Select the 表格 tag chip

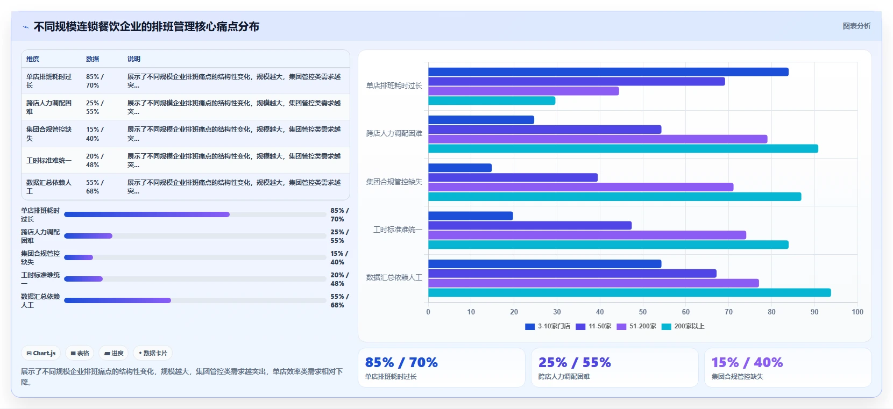[80, 353]
